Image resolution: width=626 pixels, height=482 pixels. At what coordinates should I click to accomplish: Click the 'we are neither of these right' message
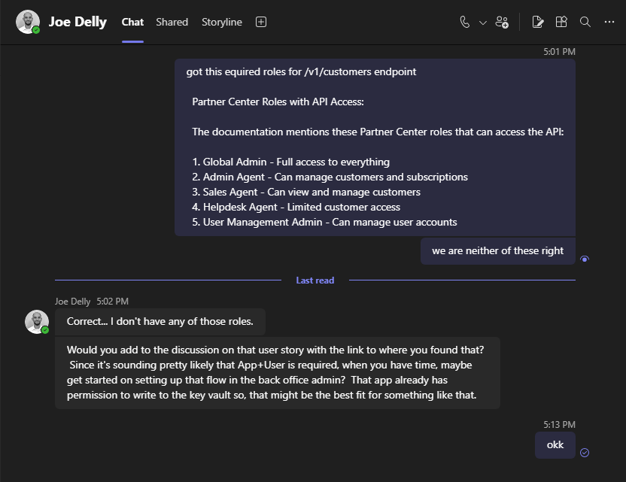pyautogui.click(x=497, y=250)
